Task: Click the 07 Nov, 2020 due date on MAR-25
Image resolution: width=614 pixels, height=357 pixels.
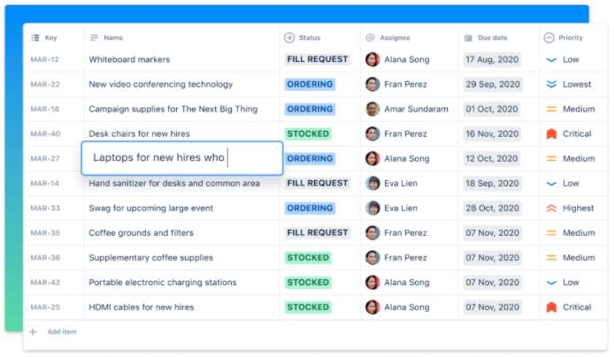Action: click(x=490, y=308)
